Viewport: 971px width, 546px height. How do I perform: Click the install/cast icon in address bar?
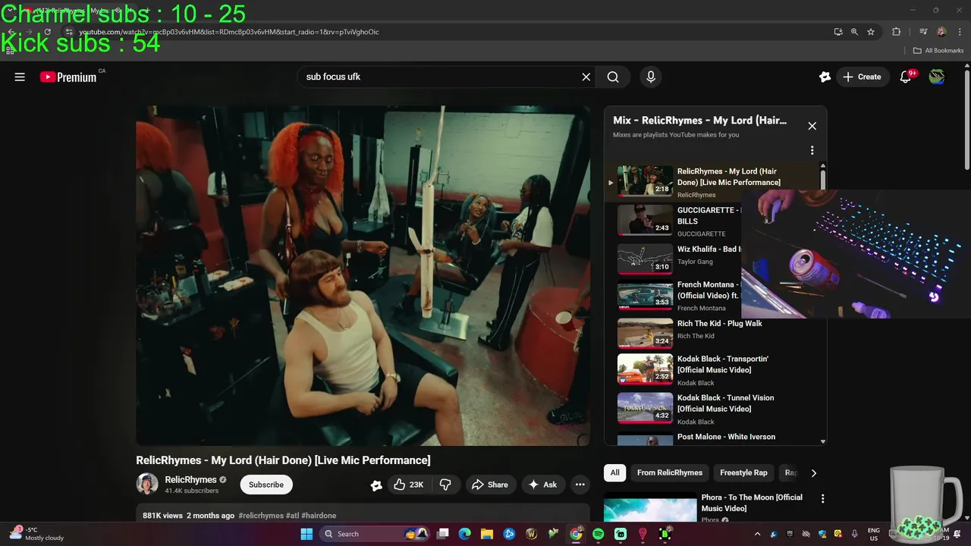click(x=837, y=32)
